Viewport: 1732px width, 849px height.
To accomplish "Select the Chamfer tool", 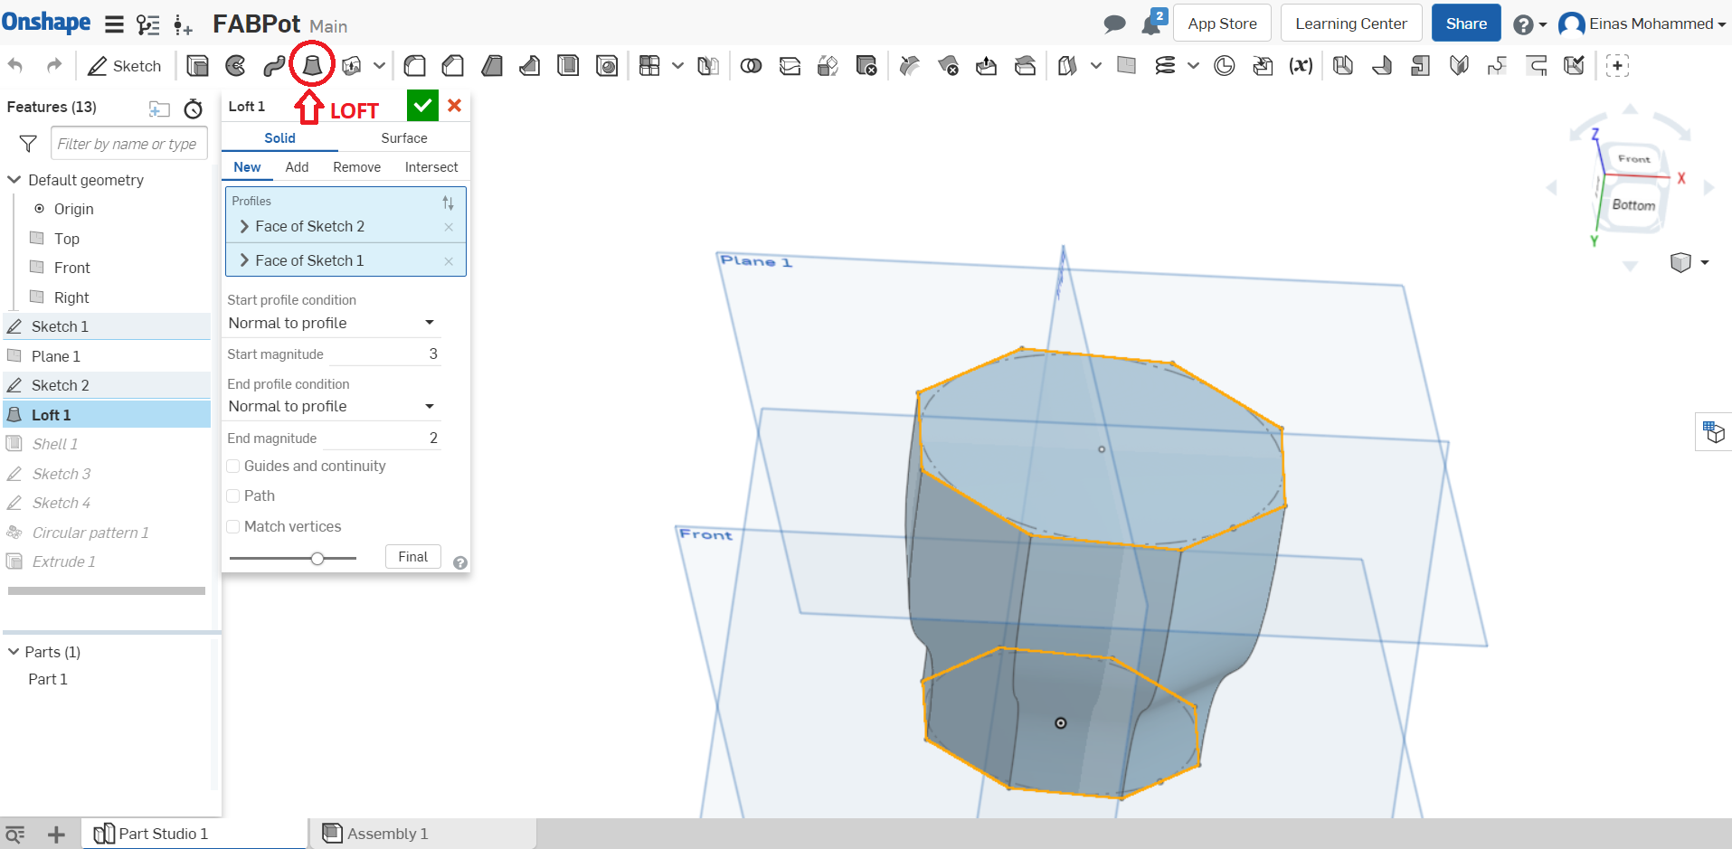I will pos(453,66).
